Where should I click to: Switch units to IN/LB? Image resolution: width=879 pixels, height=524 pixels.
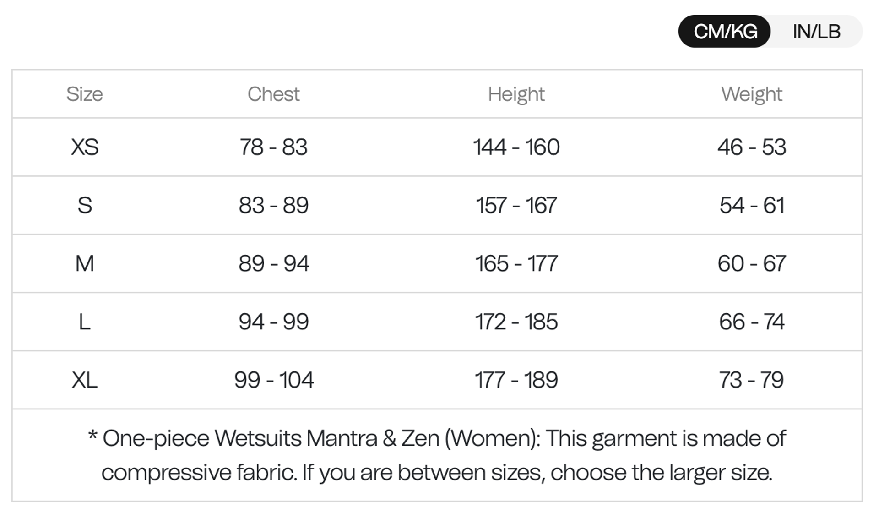click(816, 32)
